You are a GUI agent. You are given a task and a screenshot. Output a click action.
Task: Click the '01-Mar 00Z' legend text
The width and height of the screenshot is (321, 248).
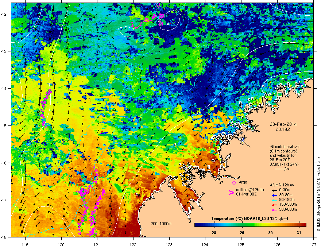[x=246, y=194]
